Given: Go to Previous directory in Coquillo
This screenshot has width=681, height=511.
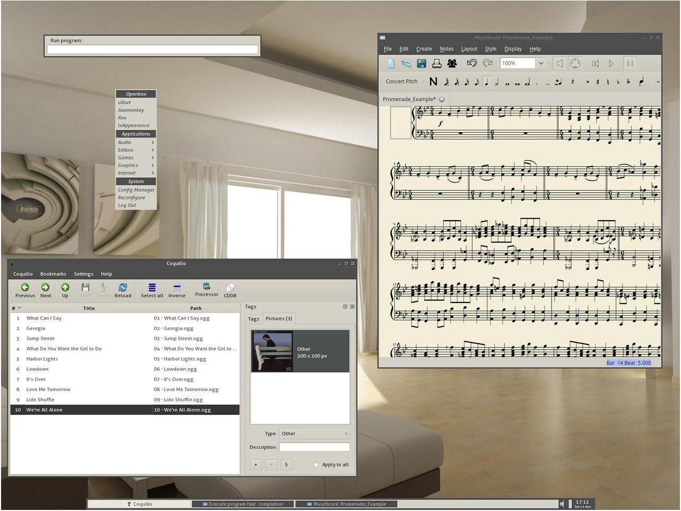Looking at the screenshot, I should tap(25, 290).
